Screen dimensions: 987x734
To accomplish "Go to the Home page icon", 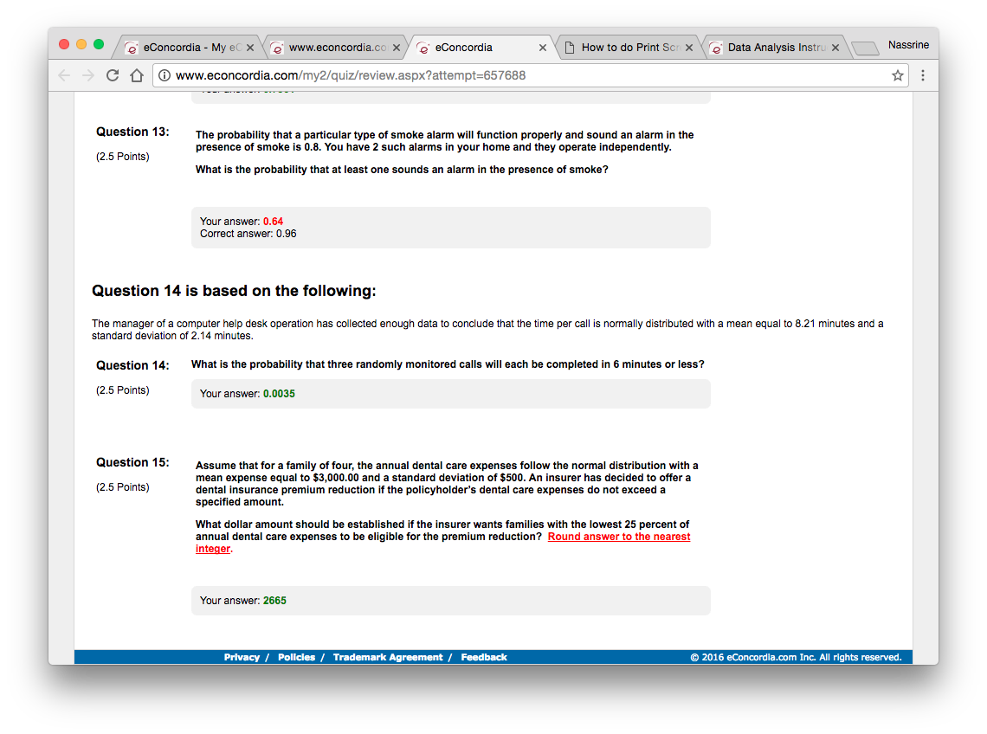I will tap(136, 75).
